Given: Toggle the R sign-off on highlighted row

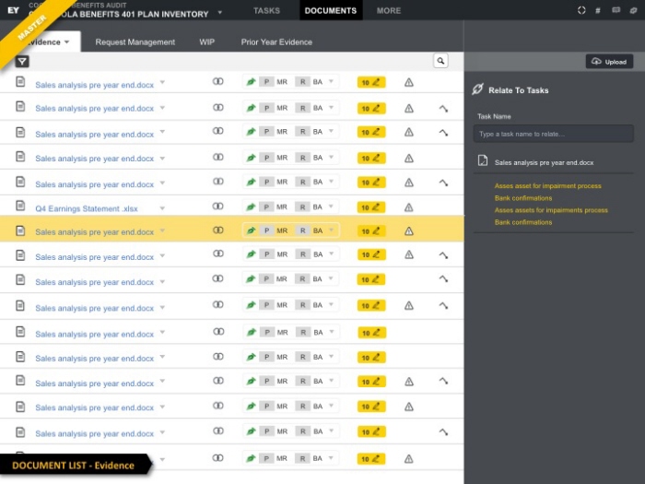Looking at the screenshot, I should (302, 230).
